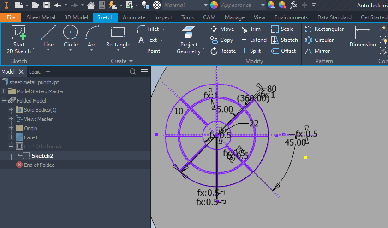Close the Model browser tab

(x=21, y=72)
